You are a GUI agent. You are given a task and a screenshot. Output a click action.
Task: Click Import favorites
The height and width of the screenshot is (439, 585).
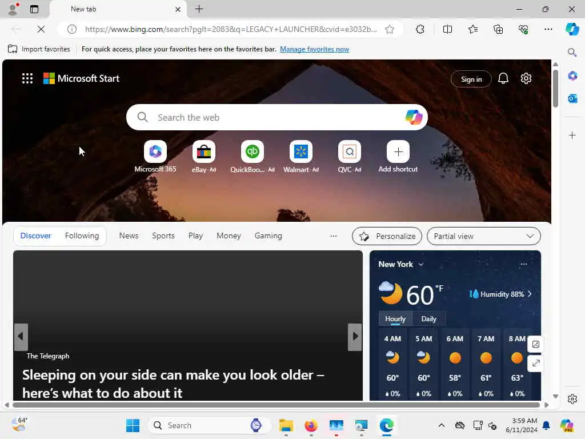point(39,49)
